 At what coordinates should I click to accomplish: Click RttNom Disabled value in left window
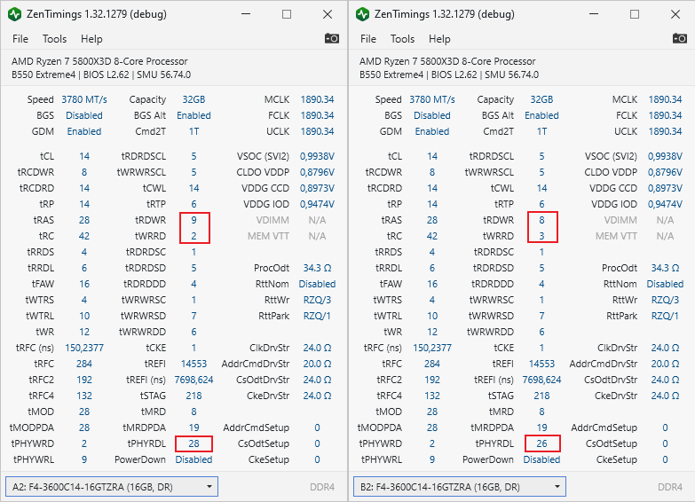pos(318,284)
